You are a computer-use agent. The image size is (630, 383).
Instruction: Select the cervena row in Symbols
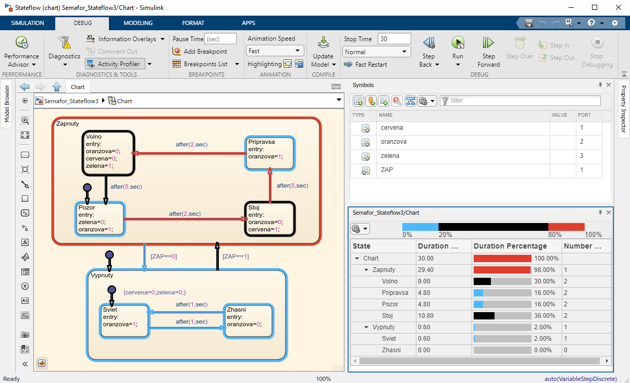pyautogui.click(x=476, y=128)
